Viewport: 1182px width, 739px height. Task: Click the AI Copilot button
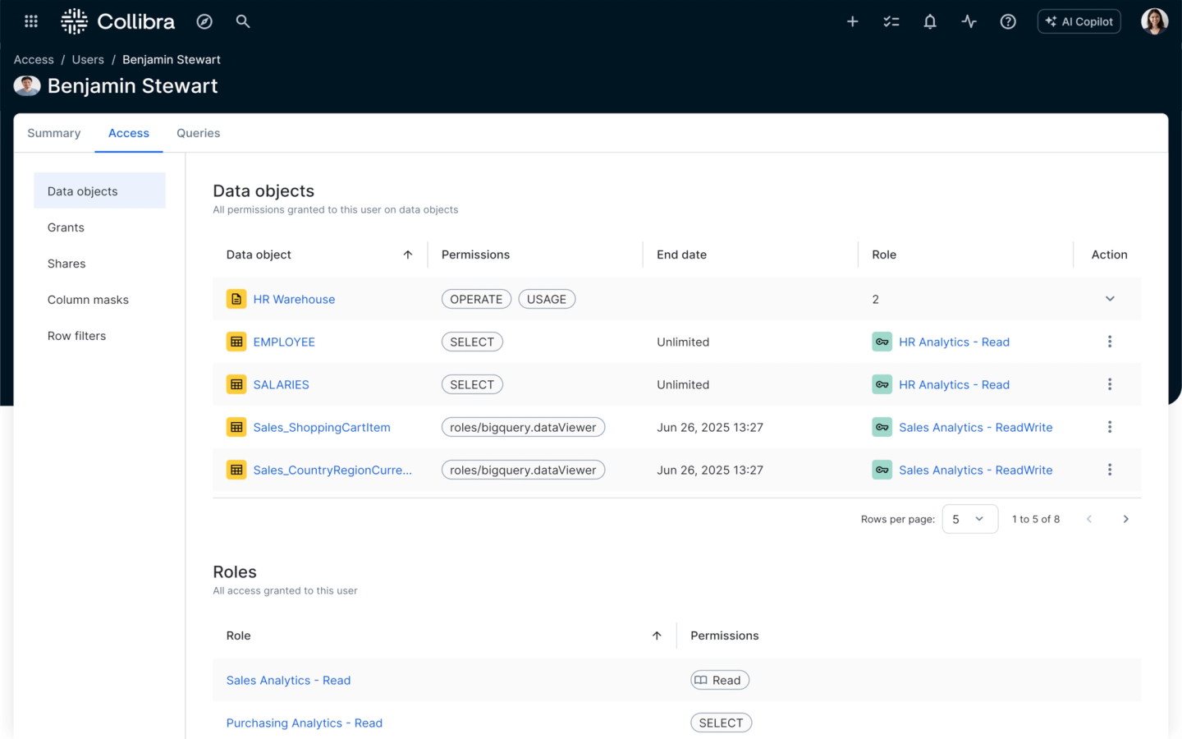click(1079, 21)
